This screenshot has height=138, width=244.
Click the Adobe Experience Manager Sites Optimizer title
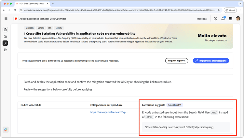tap(43, 19)
